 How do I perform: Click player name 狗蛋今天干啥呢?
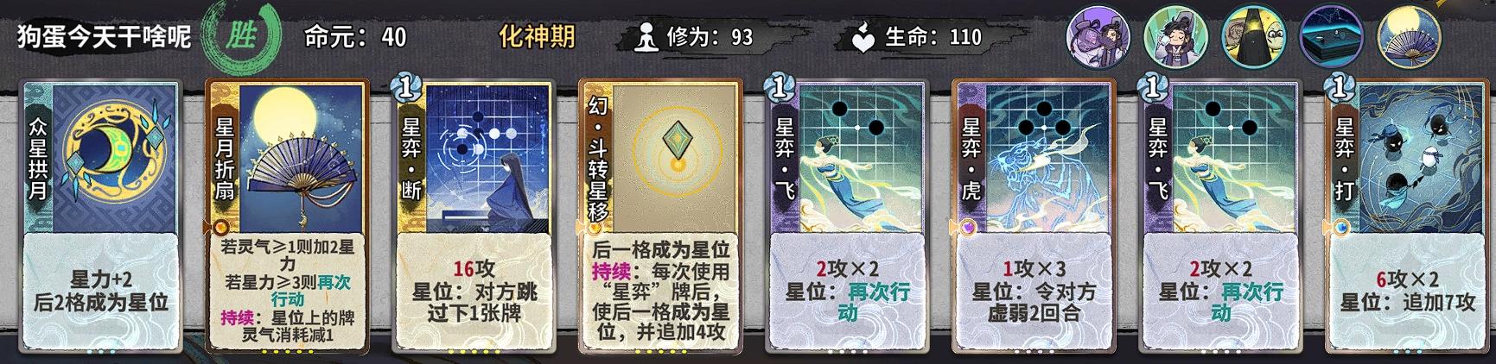[104, 37]
